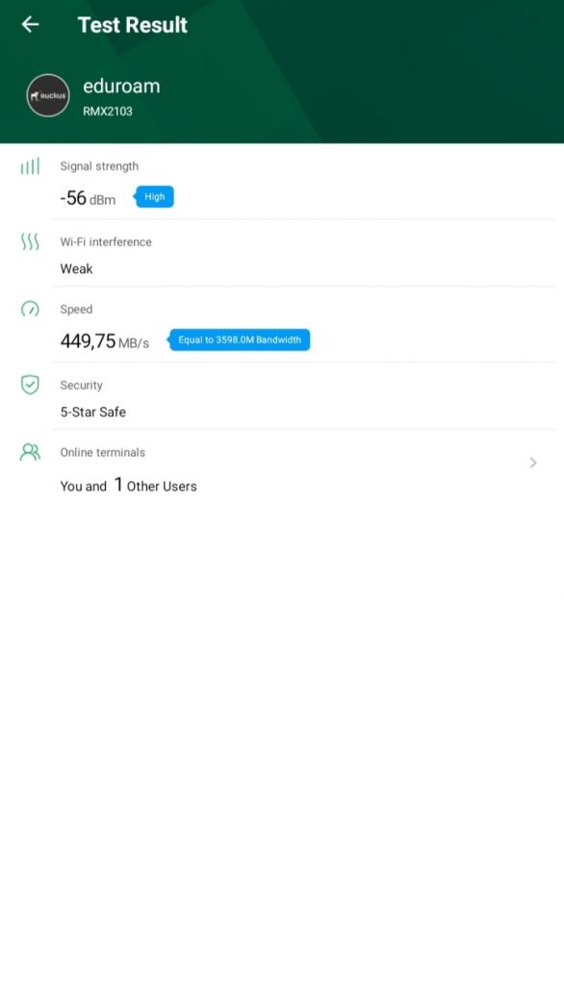Click the signal strength bars icon
Screen dimensions: 564x985
point(30,166)
